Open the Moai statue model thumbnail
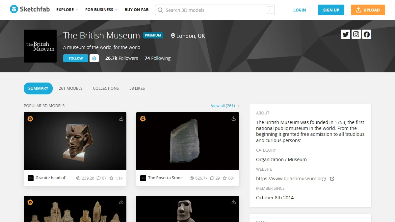395x222 pixels. [x=188, y=209]
